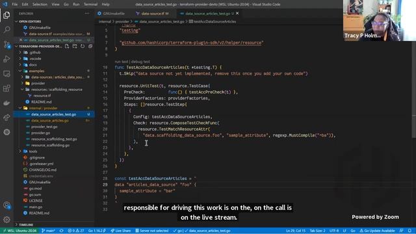Collapse all folders in explorer

pyautogui.click(x=90, y=46)
